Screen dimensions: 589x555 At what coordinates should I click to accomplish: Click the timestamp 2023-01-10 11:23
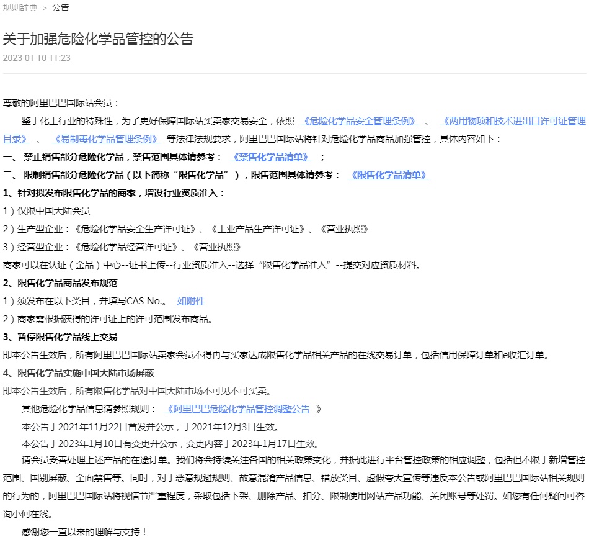click(37, 58)
